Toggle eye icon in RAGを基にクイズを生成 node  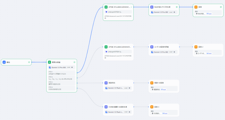coord(174,12)
